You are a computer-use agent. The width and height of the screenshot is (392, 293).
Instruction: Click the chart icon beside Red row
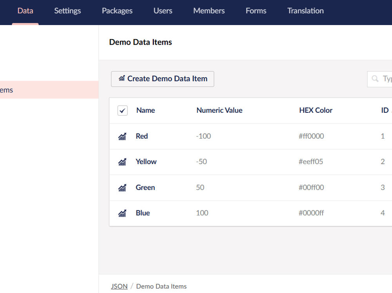click(x=122, y=136)
